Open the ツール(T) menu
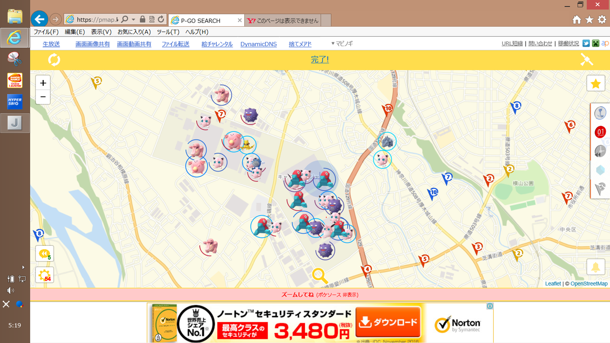The image size is (610, 343). tap(168, 32)
